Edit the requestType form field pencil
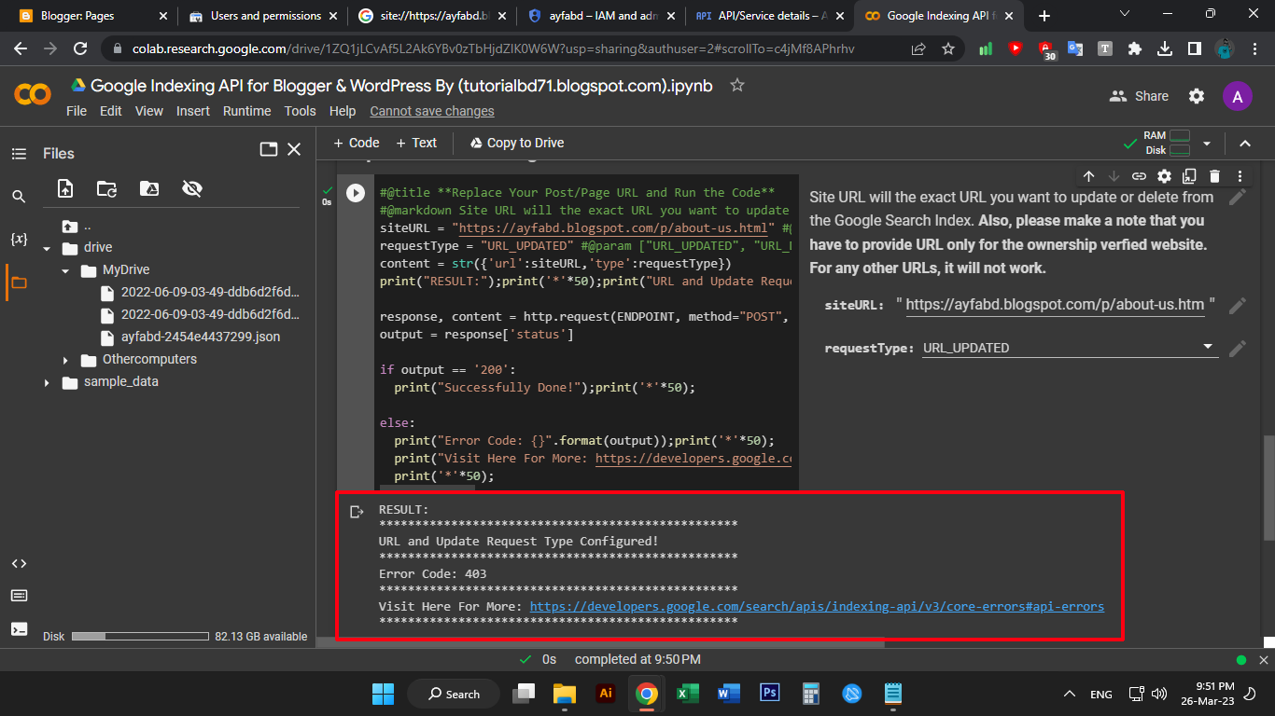Viewport: 1275px width, 716px height. pos(1238,349)
